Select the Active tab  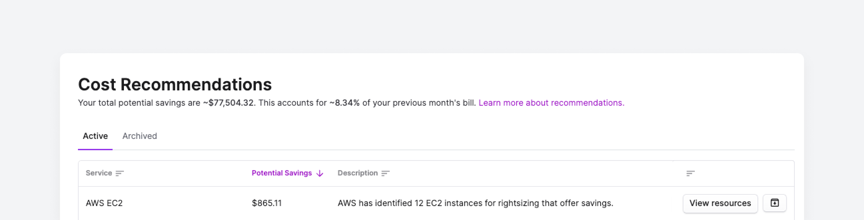tap(95, 136)
